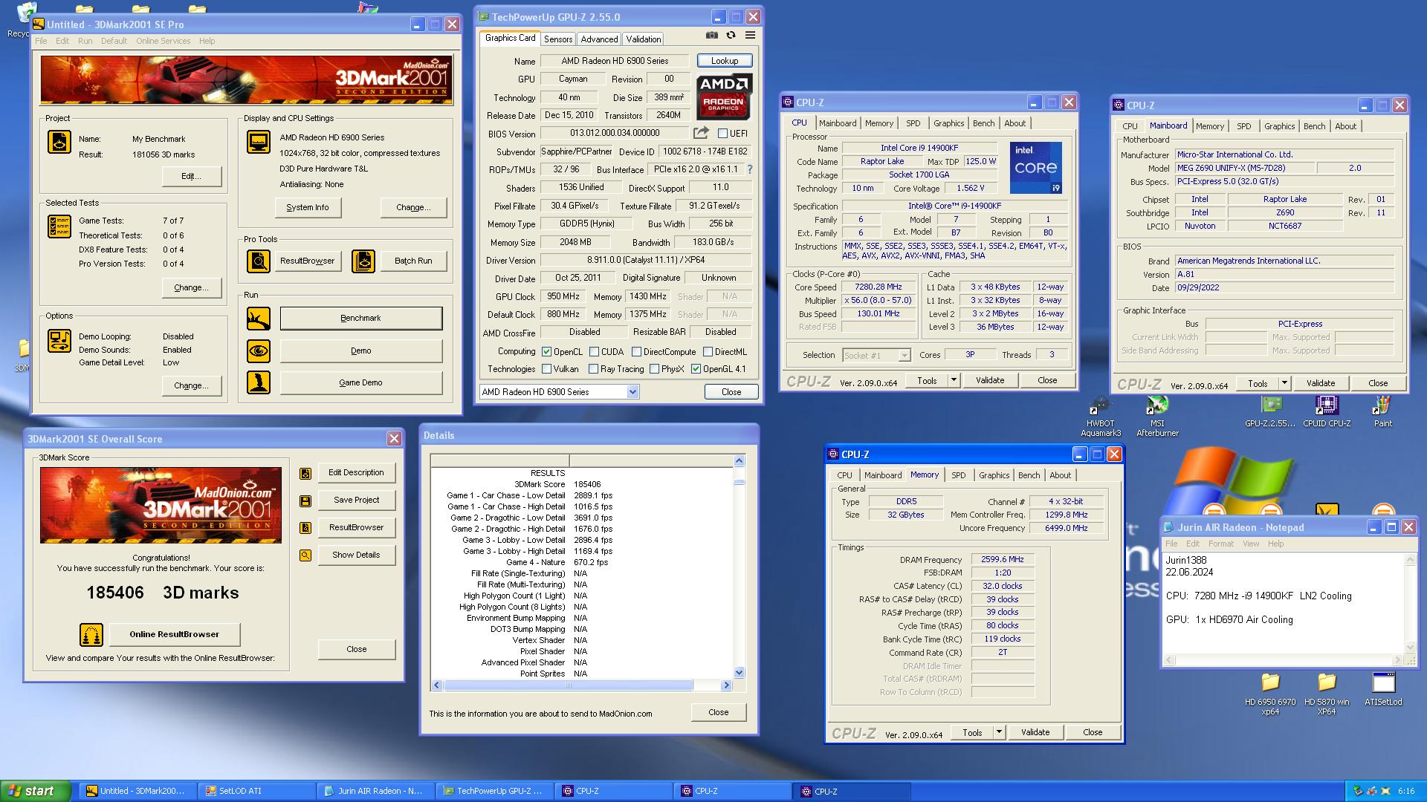Toggle the Ray Tracing checkbox
1427x802 pixels.
pyautogui.click(x=593, y=369)
